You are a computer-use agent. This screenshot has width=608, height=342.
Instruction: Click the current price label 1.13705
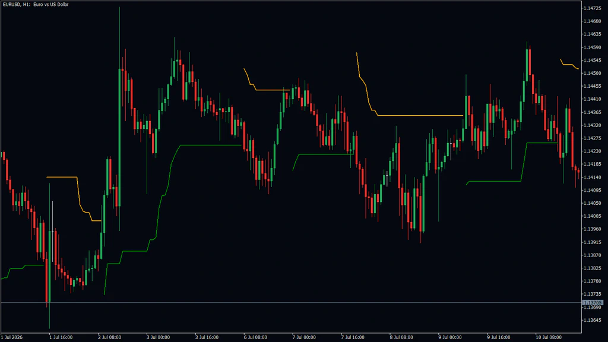click(593, 303)
